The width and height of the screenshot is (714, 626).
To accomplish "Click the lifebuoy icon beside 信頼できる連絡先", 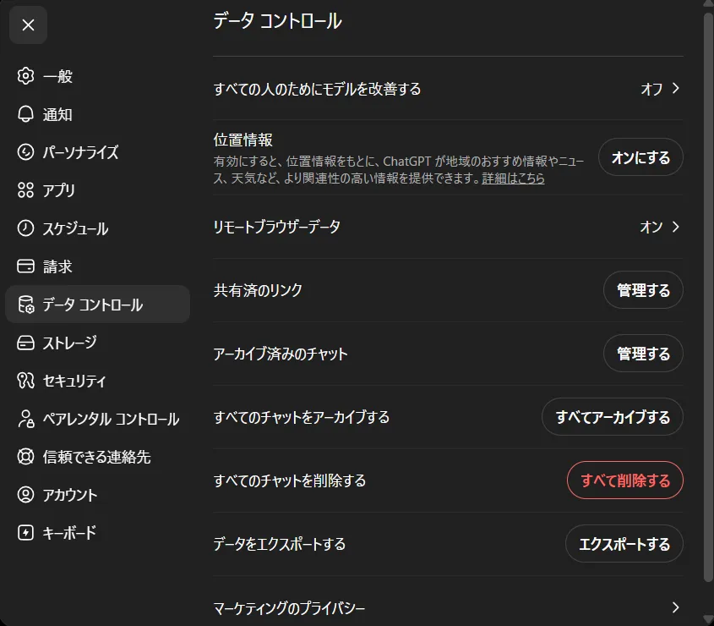I will click(25, 457).
